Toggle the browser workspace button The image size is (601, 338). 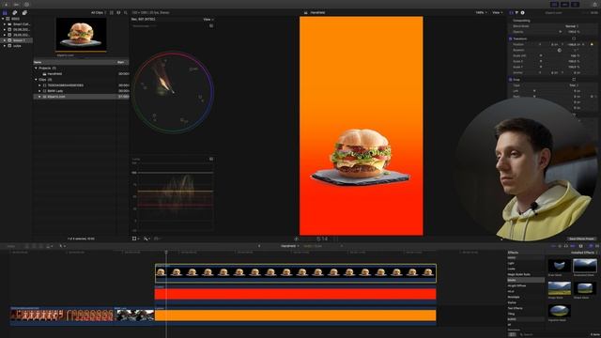click(554, 4)
